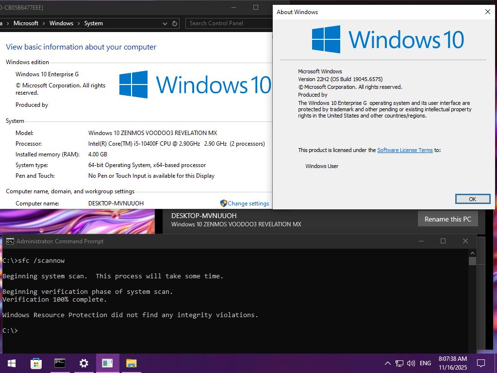This screenshot has height=373, width=497.
Task: Click OK in About Windows dialog
Action: pyautogui.click(x=473, y=199)
